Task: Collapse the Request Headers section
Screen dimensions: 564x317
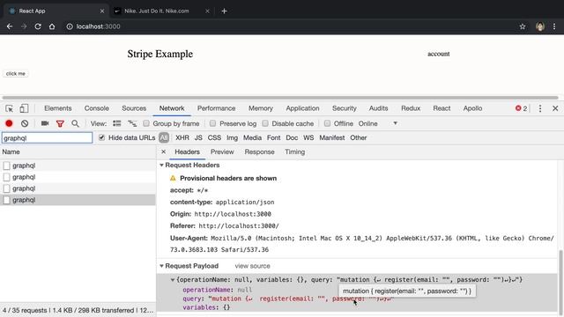Action: pos(161,166)
